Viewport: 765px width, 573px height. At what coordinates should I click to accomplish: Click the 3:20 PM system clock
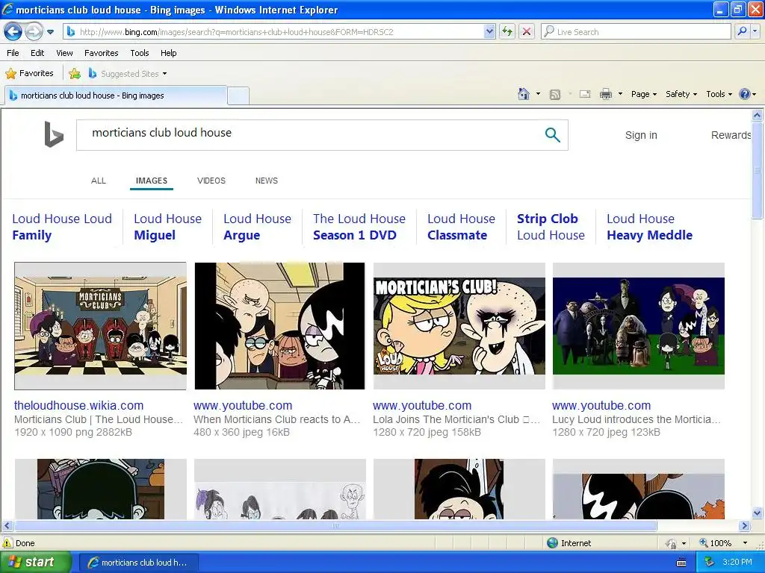point(737,562)
